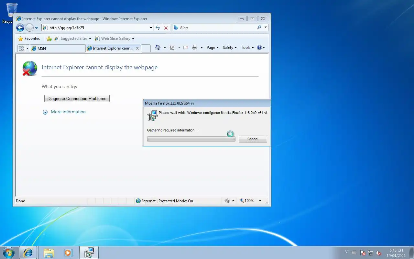414x259 pixels.
Task: Click the Quick Tabs grid icon
Action: tap(21, 48)
